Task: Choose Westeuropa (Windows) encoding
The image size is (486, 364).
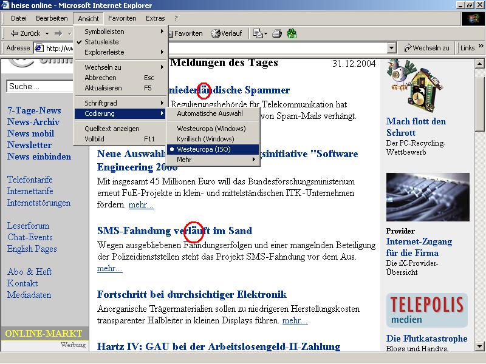Action: click(213, 129)
